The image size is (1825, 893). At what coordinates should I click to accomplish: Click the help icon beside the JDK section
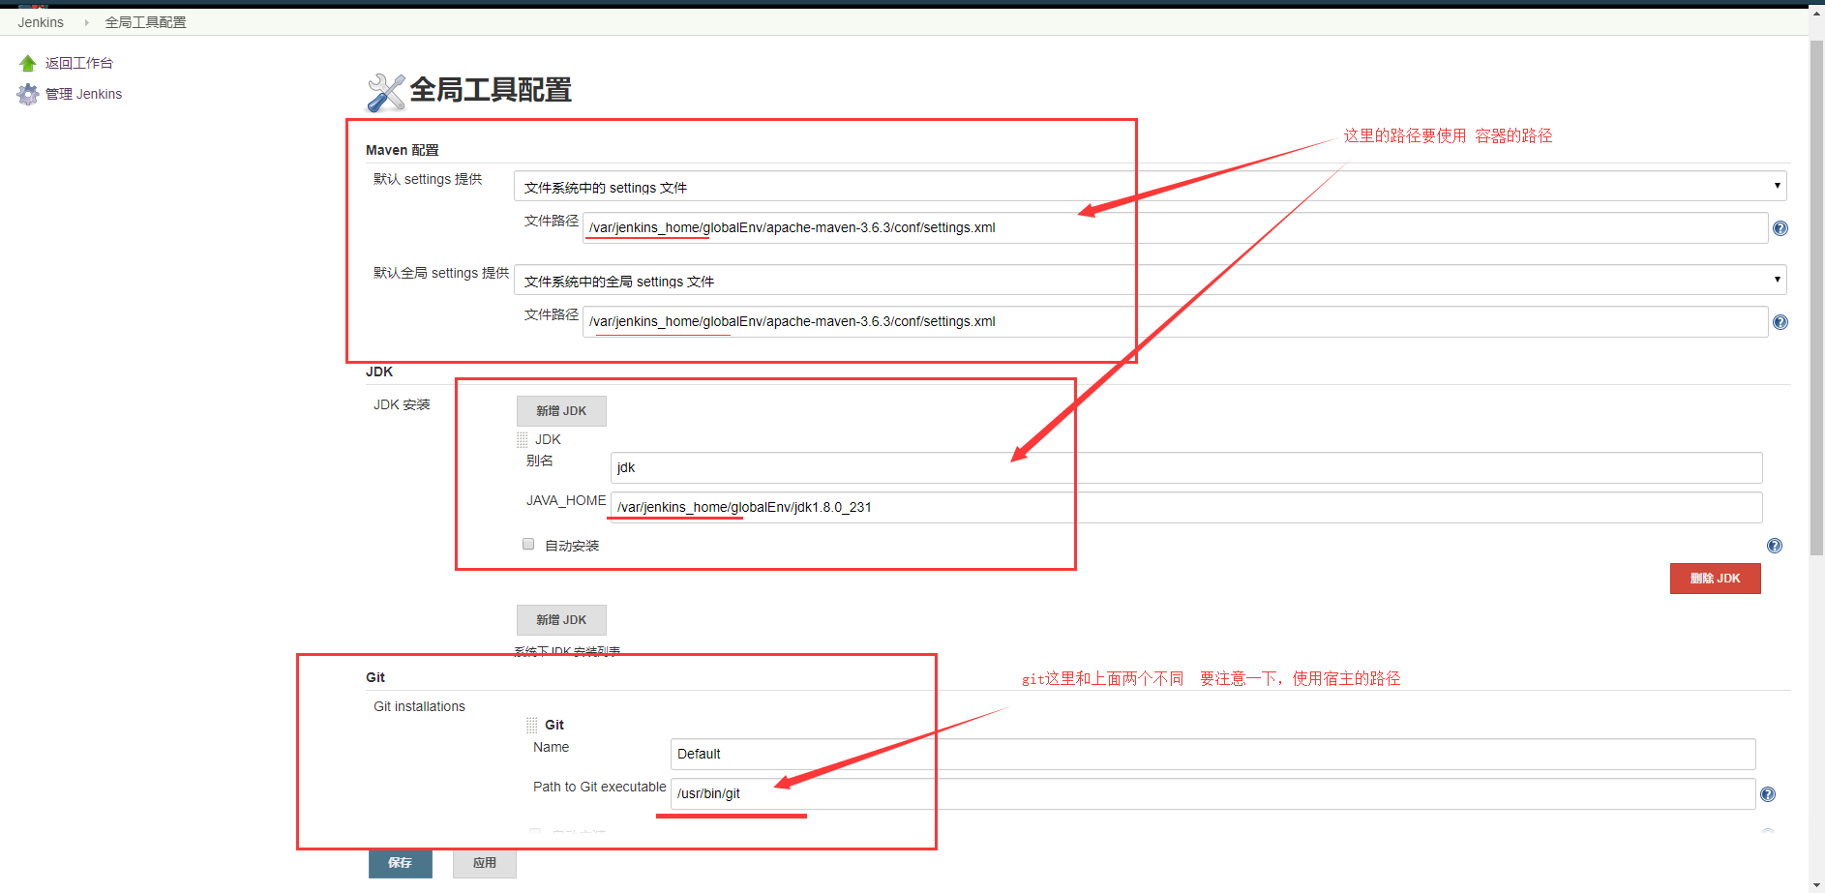tap(1774, 545)
